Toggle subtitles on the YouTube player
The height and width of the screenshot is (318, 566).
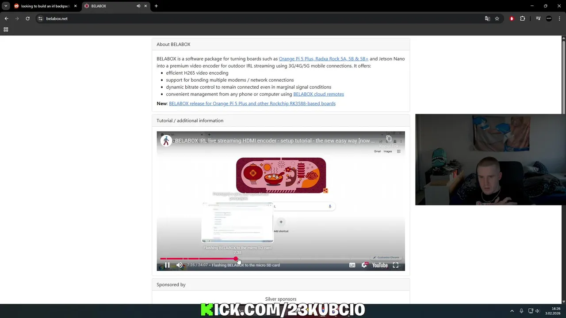[x=352, y=265]
